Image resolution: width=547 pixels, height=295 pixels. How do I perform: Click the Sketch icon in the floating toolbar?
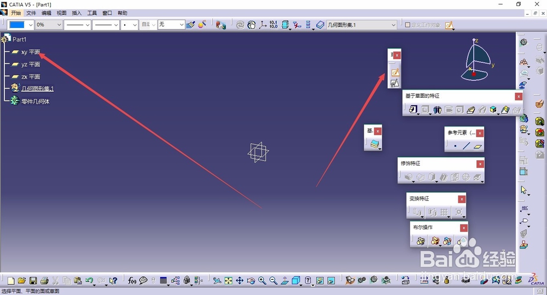click(395, 72)
